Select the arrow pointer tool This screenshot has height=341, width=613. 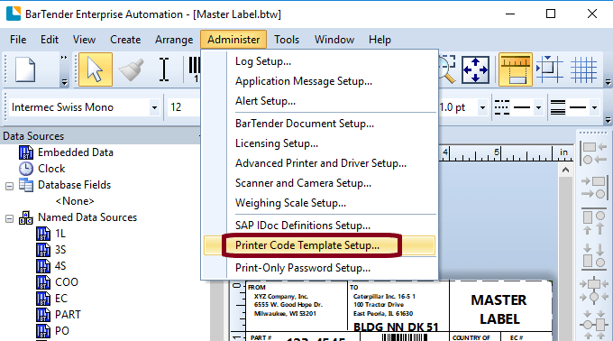coord(96,69)
